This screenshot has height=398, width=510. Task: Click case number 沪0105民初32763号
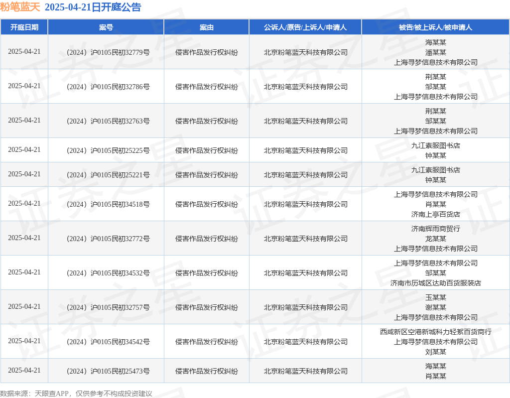(x=108, y=121)
